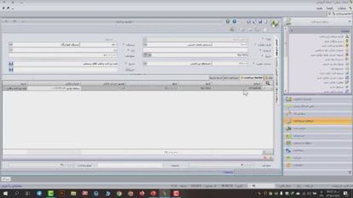Open Task View on the taskbar
This screenshot has width=353, height=198.
pos(28,194)
